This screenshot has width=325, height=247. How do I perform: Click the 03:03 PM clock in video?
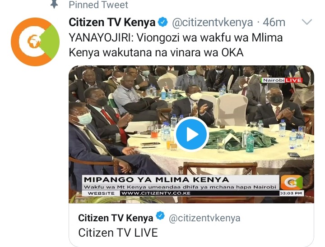[x=291, y=193]
